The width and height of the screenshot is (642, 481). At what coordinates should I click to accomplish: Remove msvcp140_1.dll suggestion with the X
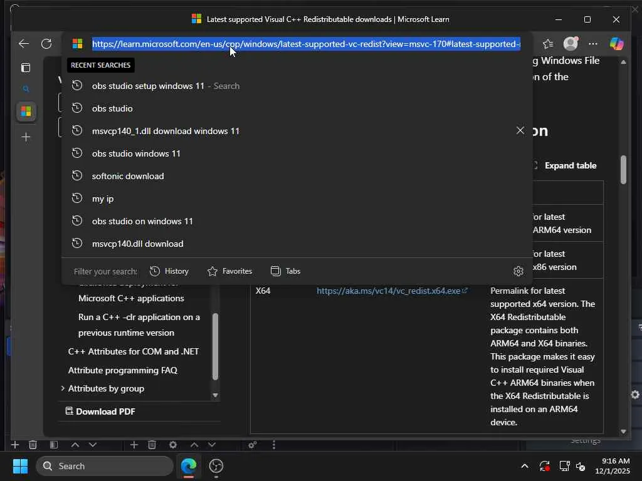point(520,130)
